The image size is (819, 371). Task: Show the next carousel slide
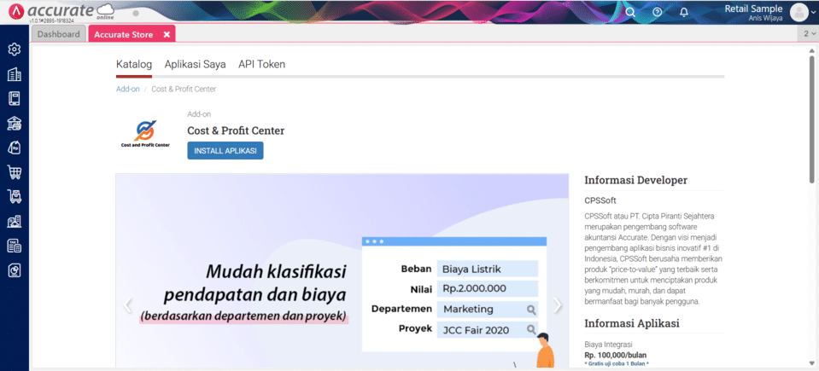[558, 305]
